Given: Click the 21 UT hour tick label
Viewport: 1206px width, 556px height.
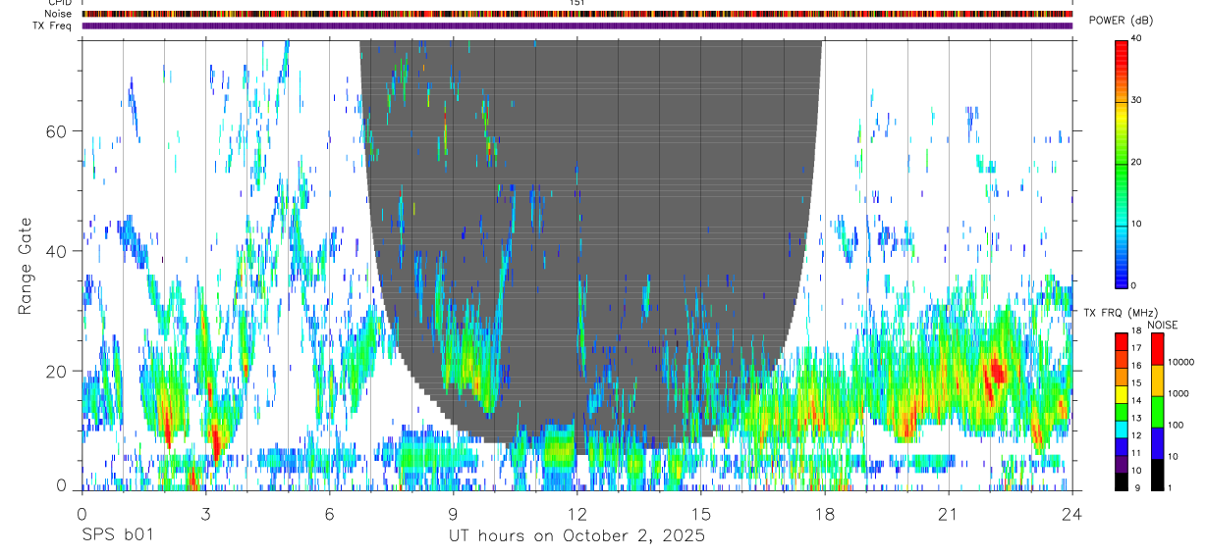Looking at the screenshot, I should click(x=949, y=513).
